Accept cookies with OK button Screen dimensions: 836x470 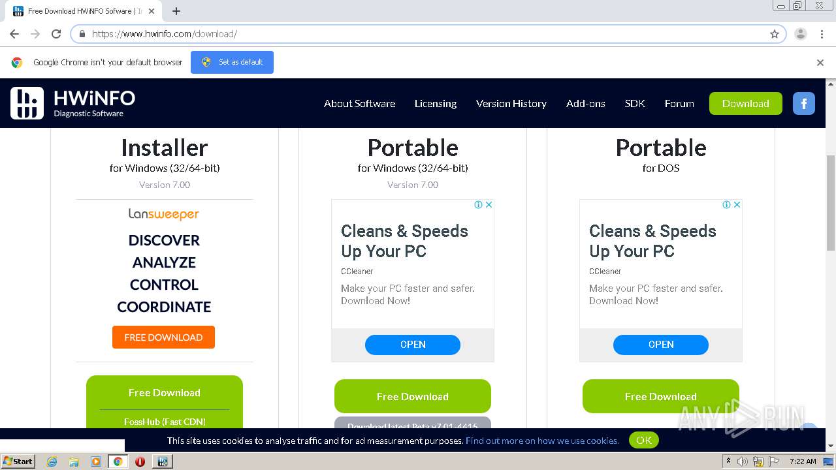point(644,440)
